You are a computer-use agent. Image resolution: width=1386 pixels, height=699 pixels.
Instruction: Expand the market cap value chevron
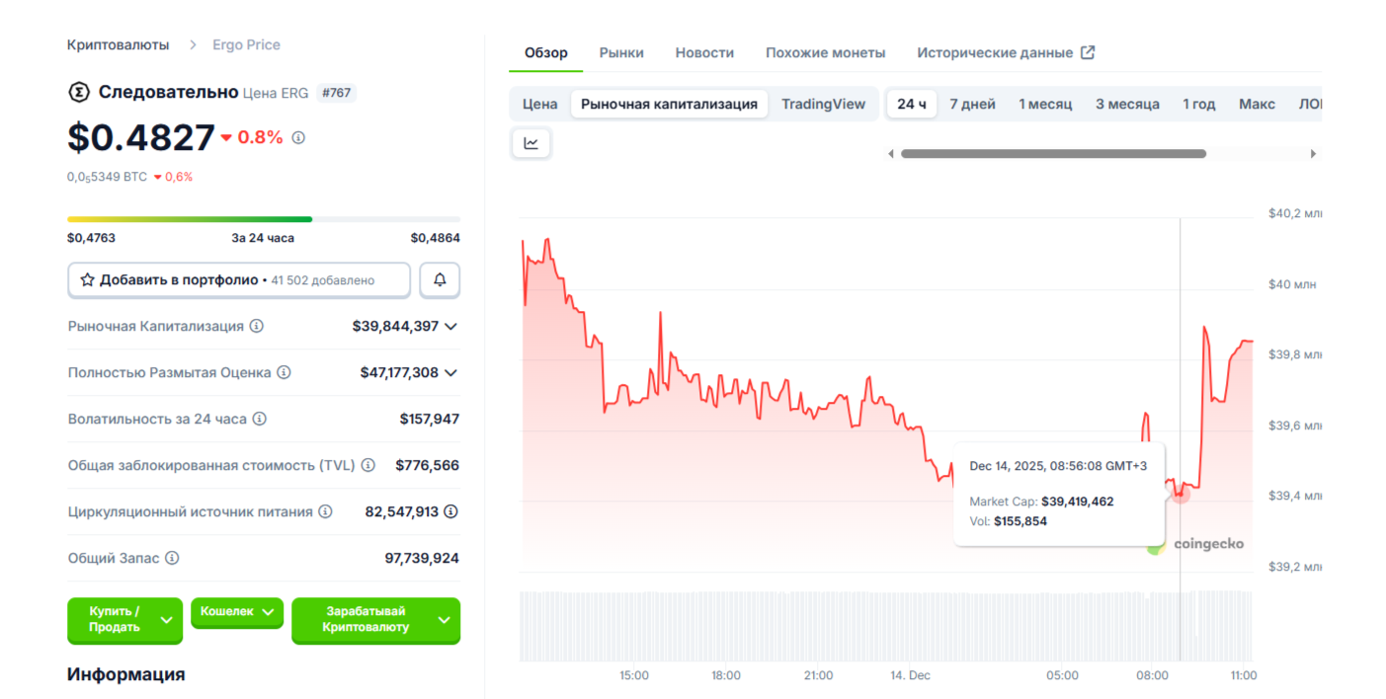coord(451,326)
